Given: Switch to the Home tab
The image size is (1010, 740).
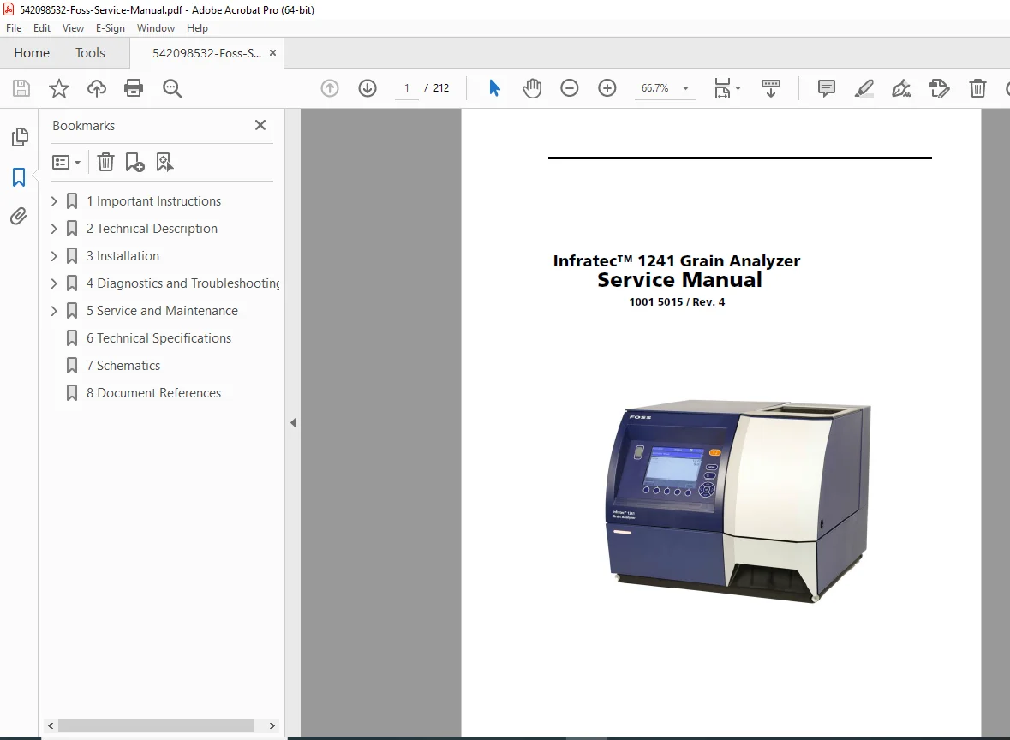Looking at the screenshot, I should (32, 53).
